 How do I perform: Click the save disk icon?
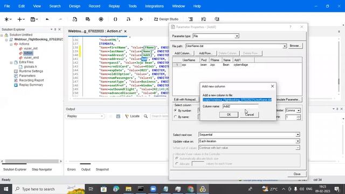tap(33, 19)
